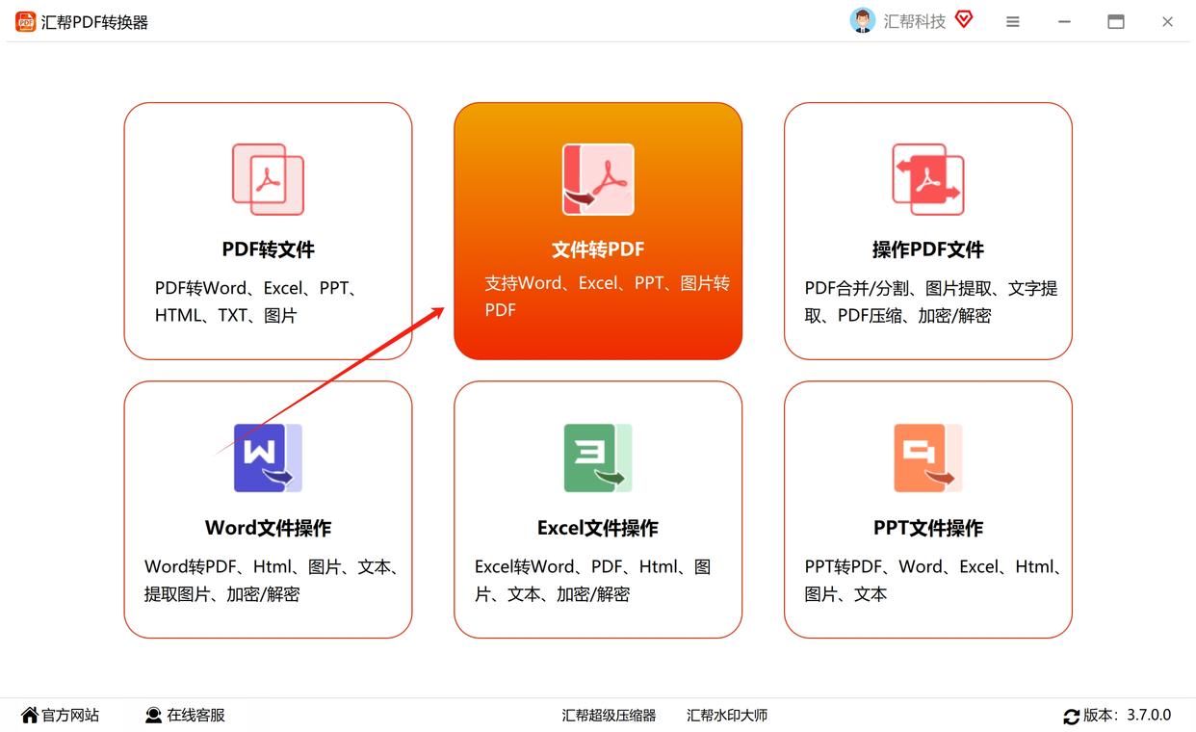Open the 文件转PDF tool icon
The height and width of the screenshot is (732, 1196).
(598, 179)
